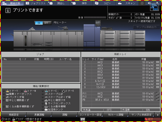Select the tray 1 A4 普通紙 row

121,62
